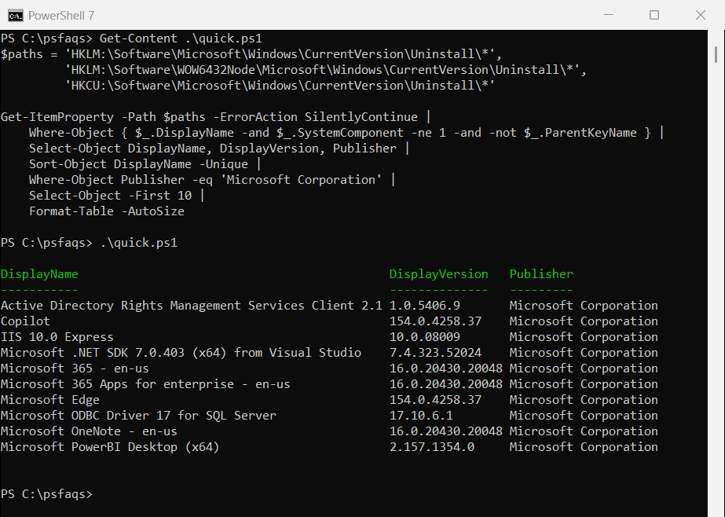725x517 pixels.
Task: Click the 'Microsoft 365 - en-us' entry
Action: click(75, 368)
